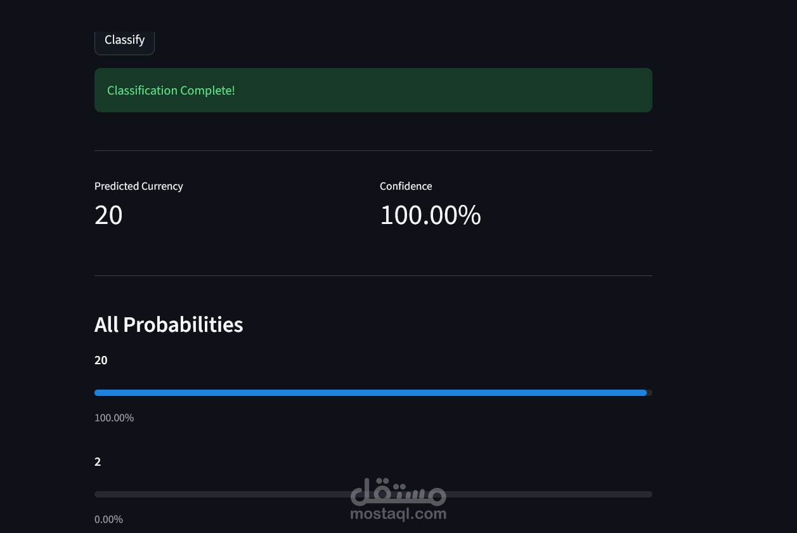797x533 pixels.
Task: Click the Classify button
Action: tap(124, 40)
